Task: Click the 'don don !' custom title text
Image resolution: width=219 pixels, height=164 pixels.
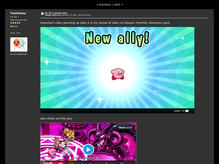Action: [14, 17]
